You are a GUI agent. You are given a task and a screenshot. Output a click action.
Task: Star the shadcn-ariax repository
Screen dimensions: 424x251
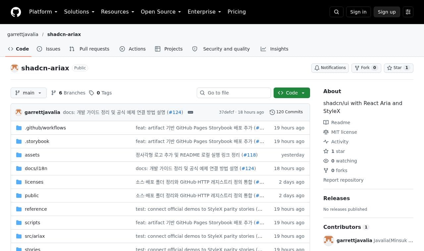pos(398,68)
